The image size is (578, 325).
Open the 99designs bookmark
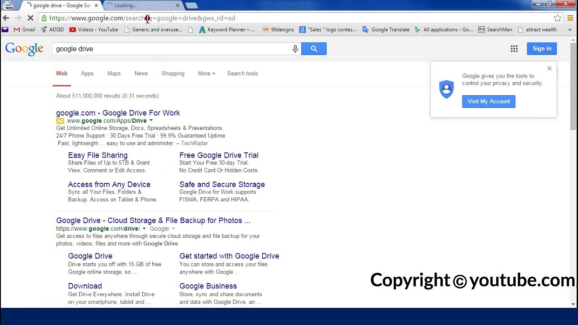(278, 30)
